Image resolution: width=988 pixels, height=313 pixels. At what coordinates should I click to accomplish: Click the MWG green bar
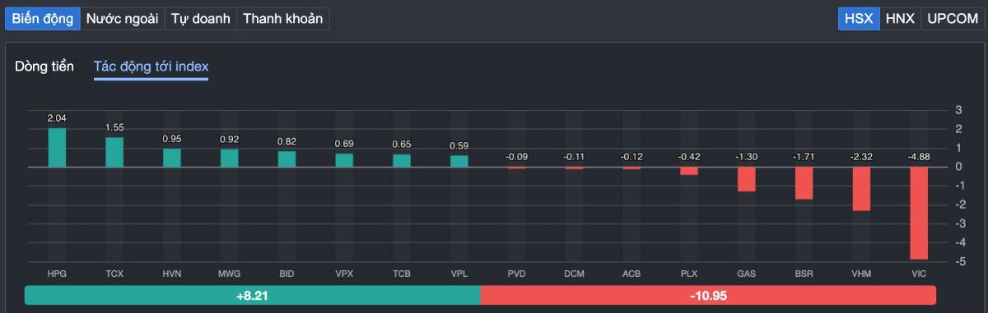coord(229,159)
